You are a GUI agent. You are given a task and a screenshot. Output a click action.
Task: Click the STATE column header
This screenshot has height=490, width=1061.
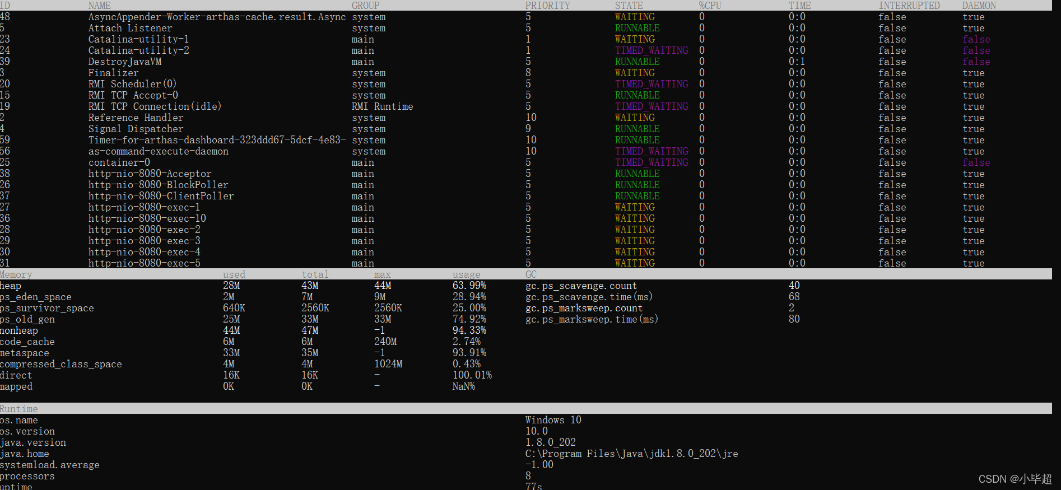(x=629, y=6)
